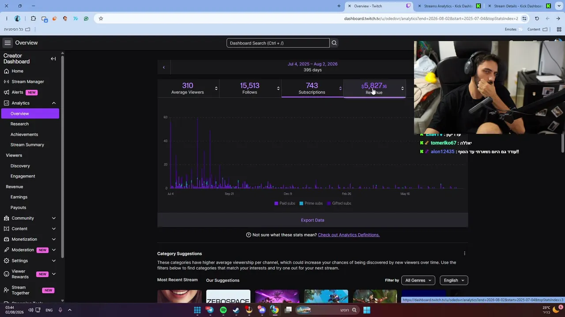Change metric for Average Viewers panel
Screen dimensions: 565x317
[x=216, y=88]
